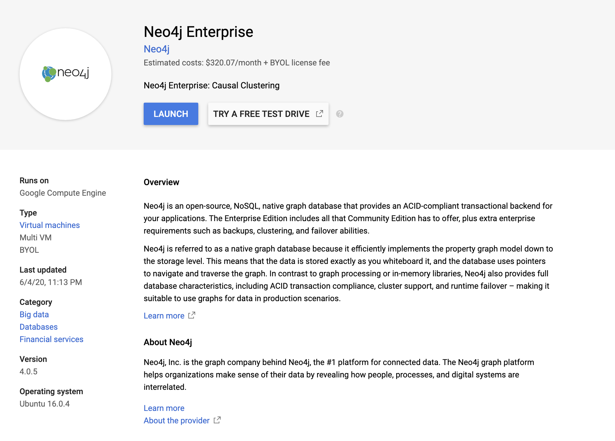Open Try a Free Test Drive
Viewport: 615px width, 441px height.
click(268, 114)
